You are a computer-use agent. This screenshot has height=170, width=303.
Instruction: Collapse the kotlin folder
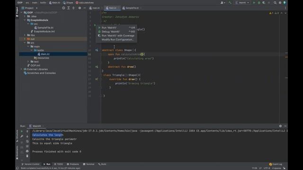pyautogui.click(x=32, y=51)
